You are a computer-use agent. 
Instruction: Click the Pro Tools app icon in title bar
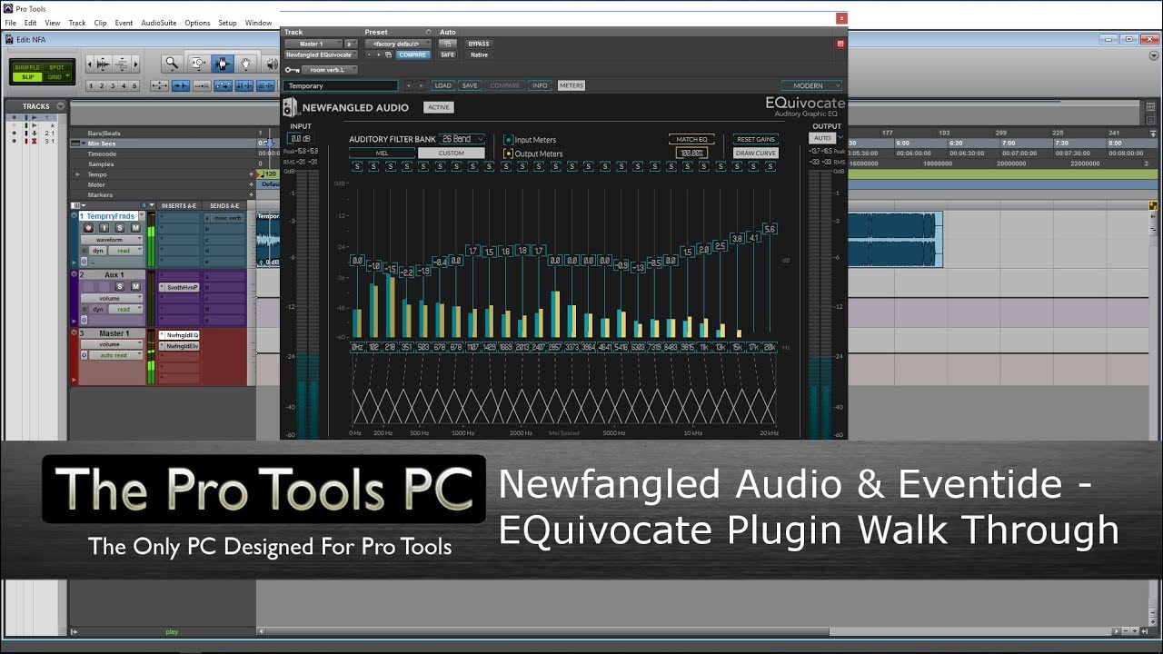pos(7,8)
